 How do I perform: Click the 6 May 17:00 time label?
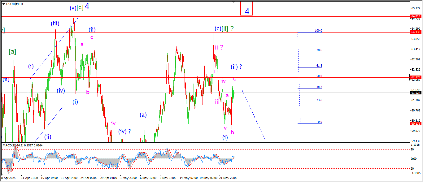tap(148, 178)
